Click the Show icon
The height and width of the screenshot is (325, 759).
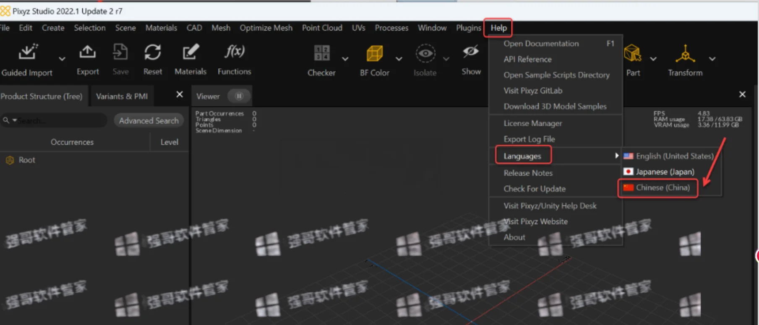[471, 52]
